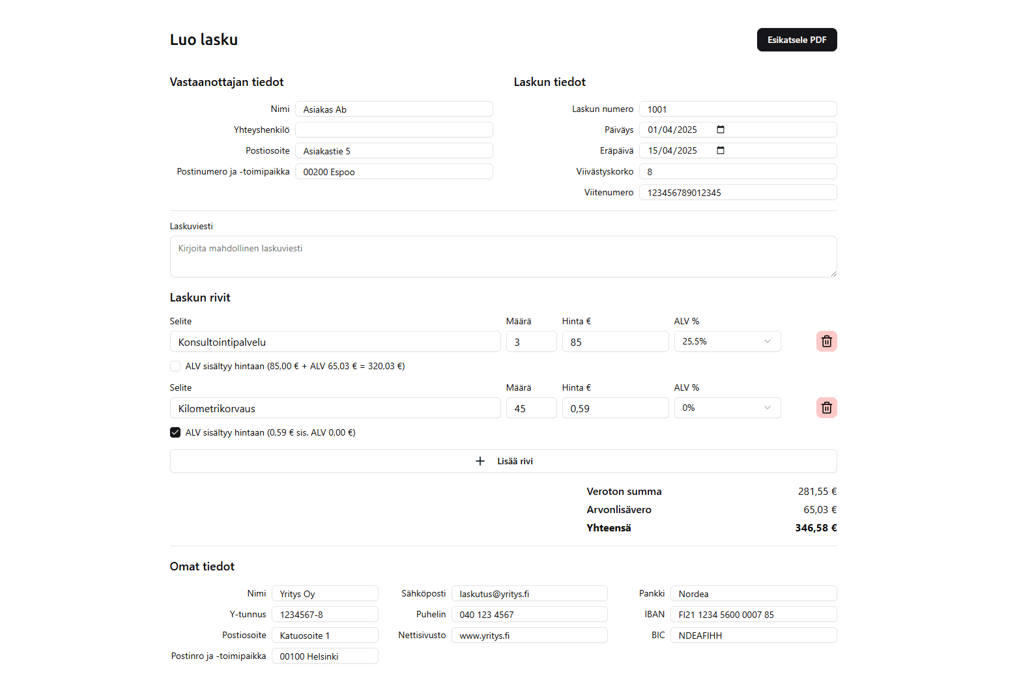The height and width of the screenshot is (700, 1034).
Task: Edit the recipient Postiosoite Asiakastie 5
Action: coord(394,150)
